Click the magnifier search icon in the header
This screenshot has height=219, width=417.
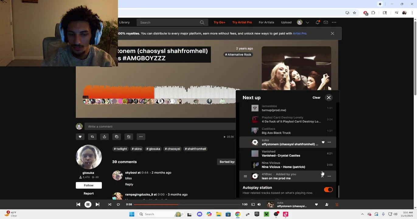pos(202,23)
